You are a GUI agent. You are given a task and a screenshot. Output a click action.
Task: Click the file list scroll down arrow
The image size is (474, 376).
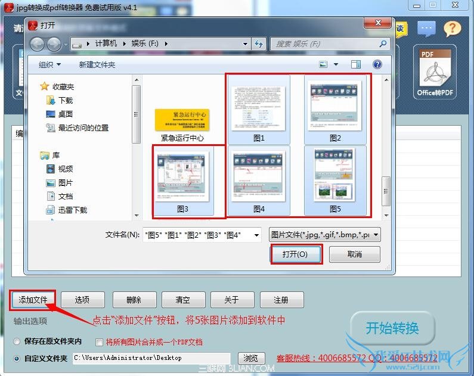pyautogui.click(x=386, y=216)
